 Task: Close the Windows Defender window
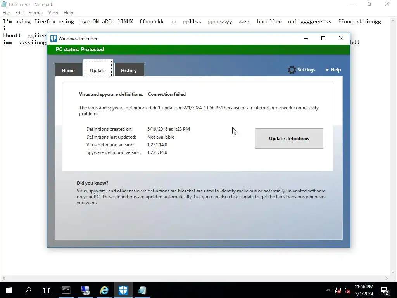[341, 38]
